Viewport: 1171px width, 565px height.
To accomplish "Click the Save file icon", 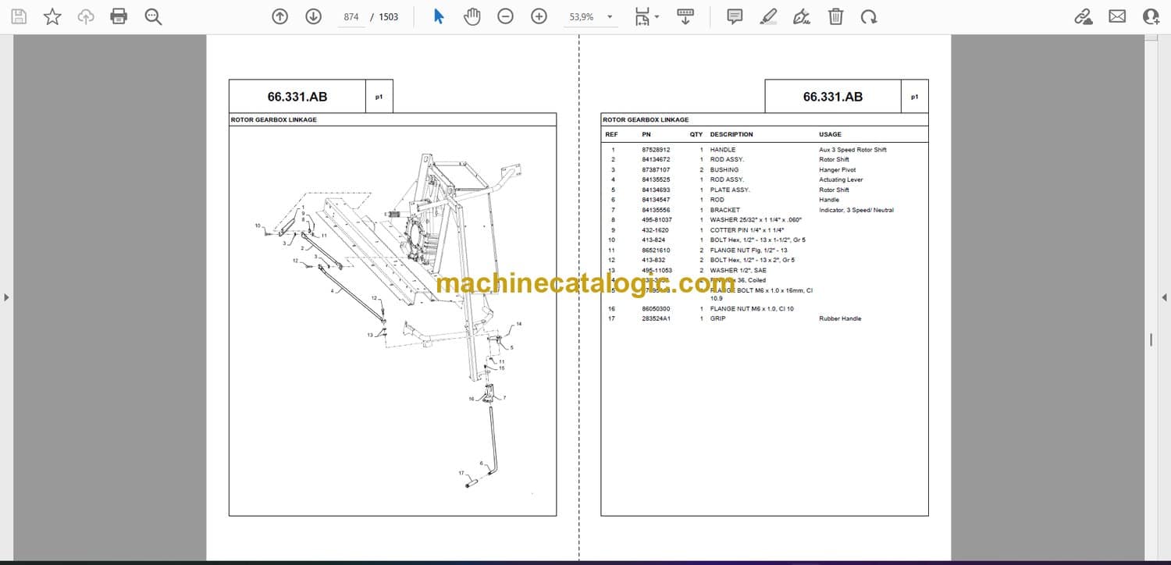I will click(x=19, y=16).
